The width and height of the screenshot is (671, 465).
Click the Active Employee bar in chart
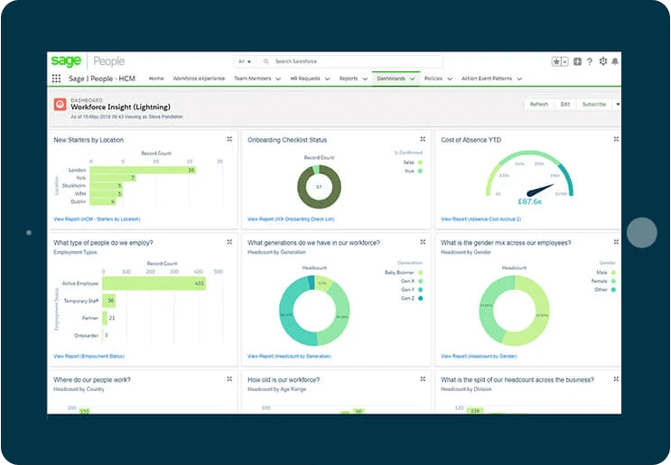point(154,284)
